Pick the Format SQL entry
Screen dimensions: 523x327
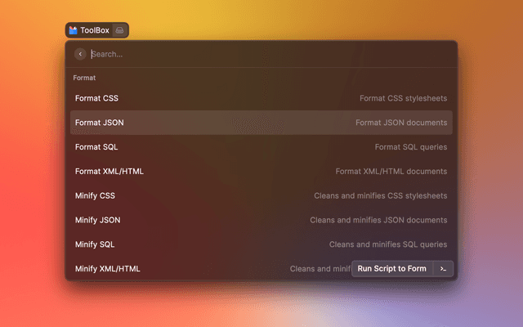(97, 147)
